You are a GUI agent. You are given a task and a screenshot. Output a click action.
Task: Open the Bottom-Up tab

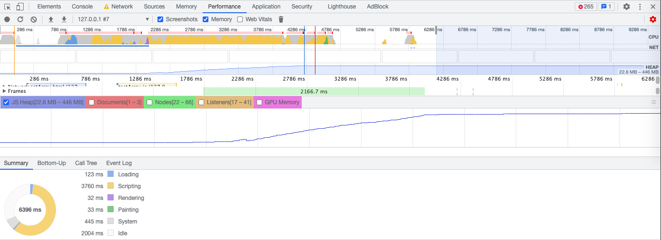click(x=51, y=163)
